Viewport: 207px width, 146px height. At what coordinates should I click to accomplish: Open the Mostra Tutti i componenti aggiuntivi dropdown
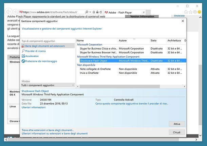point(48,85)
